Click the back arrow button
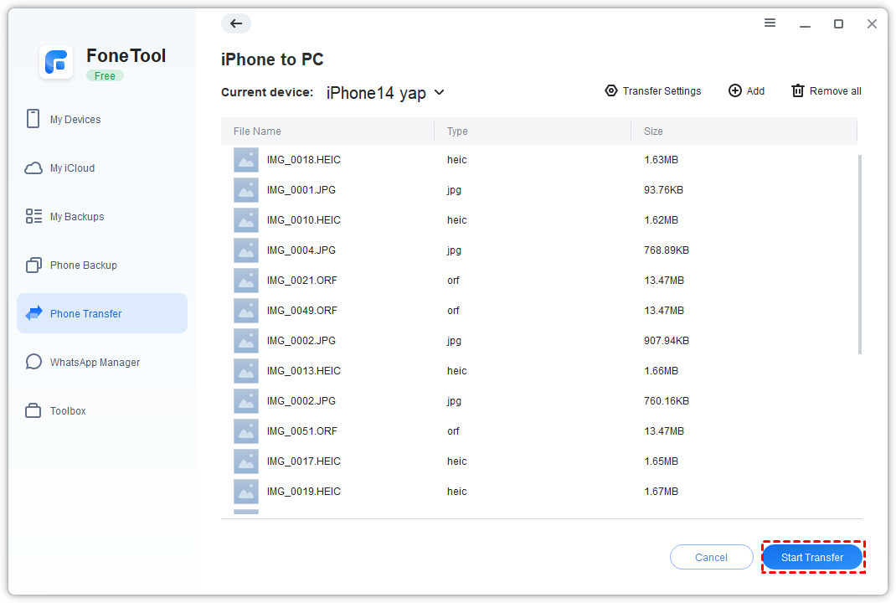This screenshot has height=603, width=896. click(x=236, y=23)
